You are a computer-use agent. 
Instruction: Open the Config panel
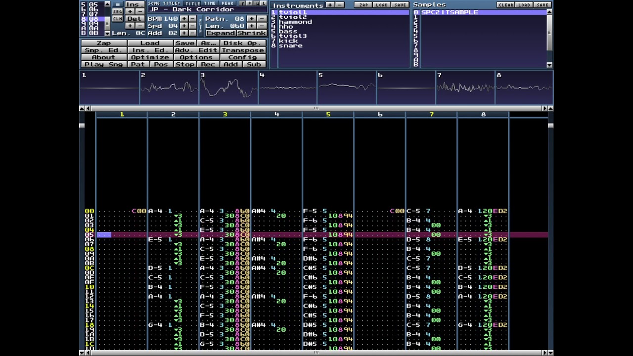(x=242, y=57)
